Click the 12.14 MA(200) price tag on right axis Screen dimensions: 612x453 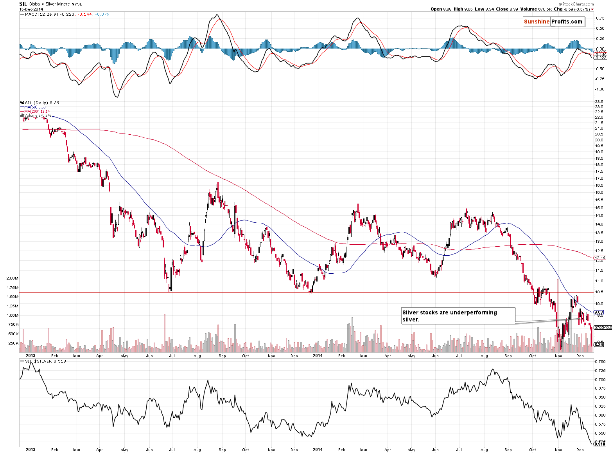pyautogui.click(x=600, y=258)
